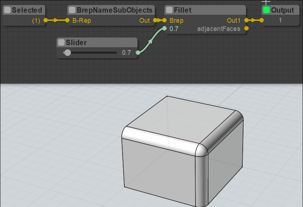Click the Selected (1) output port

click(46, 20)
